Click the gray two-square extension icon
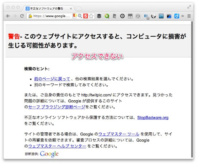This screenshot has width=197, height=164. [130, 16]
